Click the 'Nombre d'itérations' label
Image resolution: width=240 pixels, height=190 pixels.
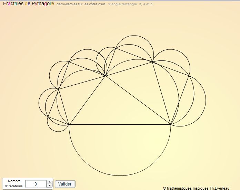pyautogui.click(x=14, y=183)
